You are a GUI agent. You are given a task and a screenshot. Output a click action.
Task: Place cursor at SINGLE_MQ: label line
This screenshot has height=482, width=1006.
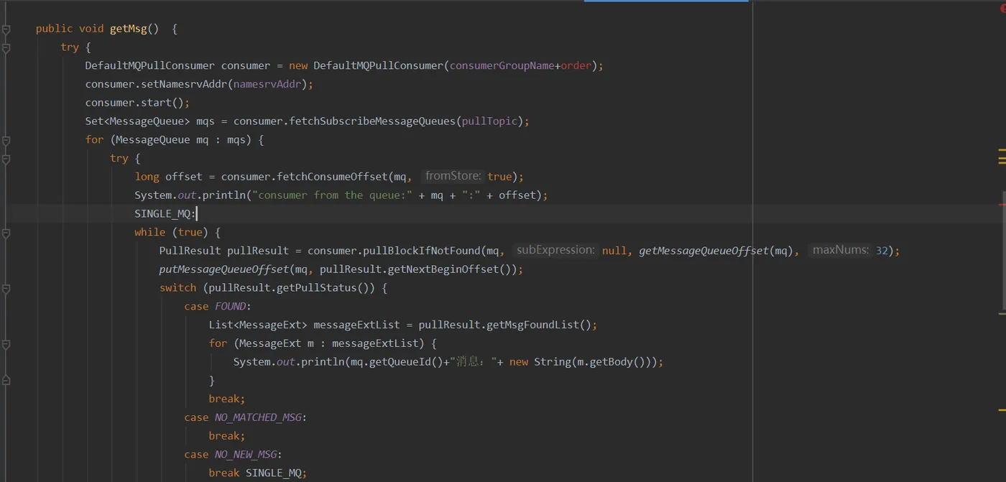point(165,213)
